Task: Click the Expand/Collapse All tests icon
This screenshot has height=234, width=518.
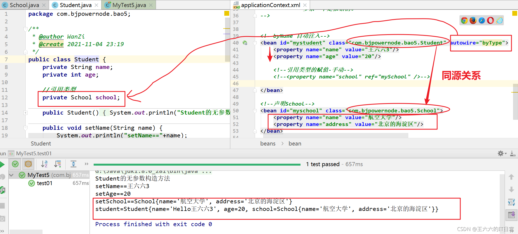Action: (x=73, y=164)
